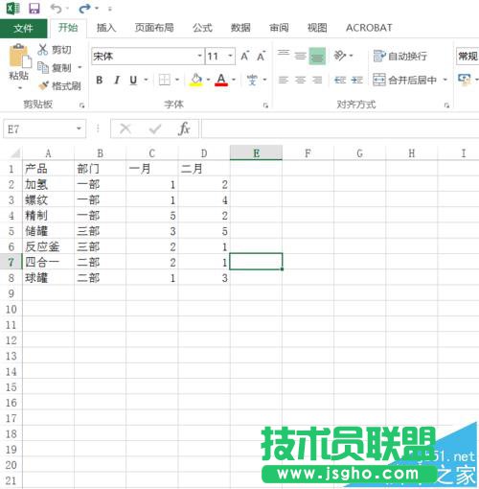Screen dimensions: 479x489
Task: Increase font size with larger A icon
Action: (x=245, y=57)
